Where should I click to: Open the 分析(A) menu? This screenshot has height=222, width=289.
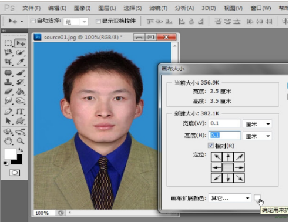(184, 8)
